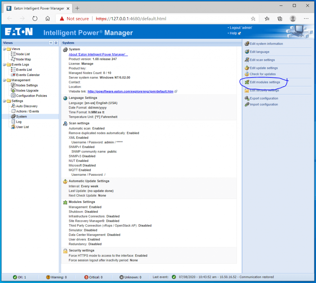Click the Edit scan settings icon
Screen dimensions: 316x283
point(247,60)
